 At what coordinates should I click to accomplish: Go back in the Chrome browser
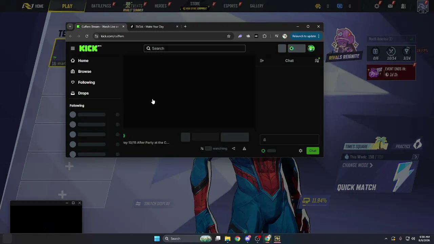[x=71, y=36]
